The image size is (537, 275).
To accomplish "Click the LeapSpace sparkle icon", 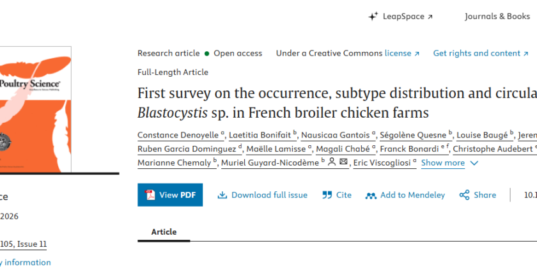I will click(x=373, y=16).
